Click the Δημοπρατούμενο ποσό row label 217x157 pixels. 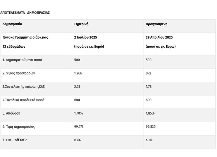[22, 60]
